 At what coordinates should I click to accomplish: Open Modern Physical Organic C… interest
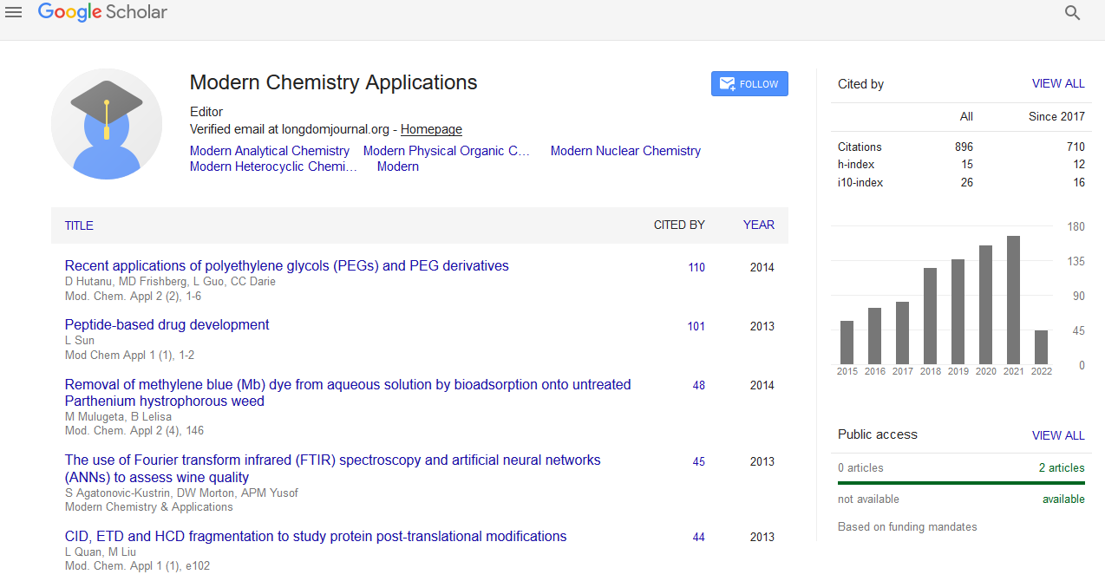tap(447, 151)
